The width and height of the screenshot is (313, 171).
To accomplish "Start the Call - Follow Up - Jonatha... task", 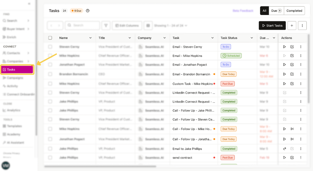I will [x=285, y=139].
